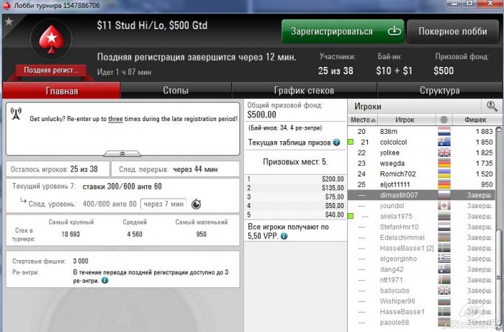Click the Зарегистрироваться button
The height and width of the screenshot is (332, 504).
coord(343,31)
